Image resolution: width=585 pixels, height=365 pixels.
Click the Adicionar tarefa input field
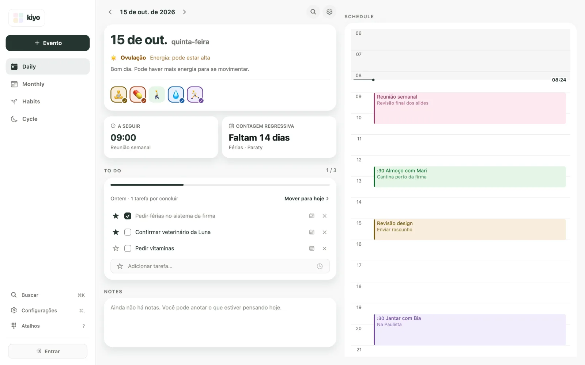(x=220, y=266)
